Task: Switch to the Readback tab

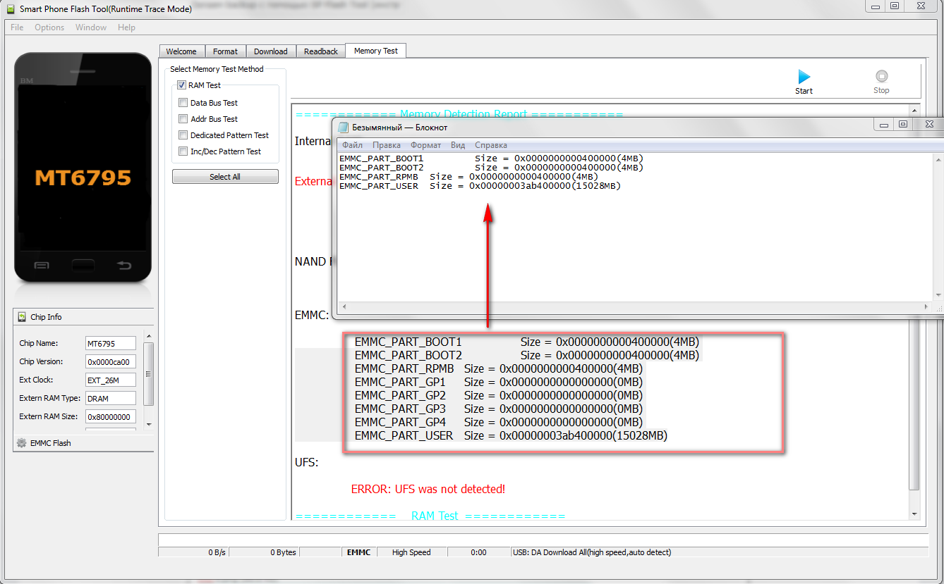Action: [321, 51]
